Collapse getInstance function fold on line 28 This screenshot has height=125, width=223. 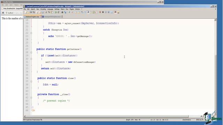tap(31, 52)
